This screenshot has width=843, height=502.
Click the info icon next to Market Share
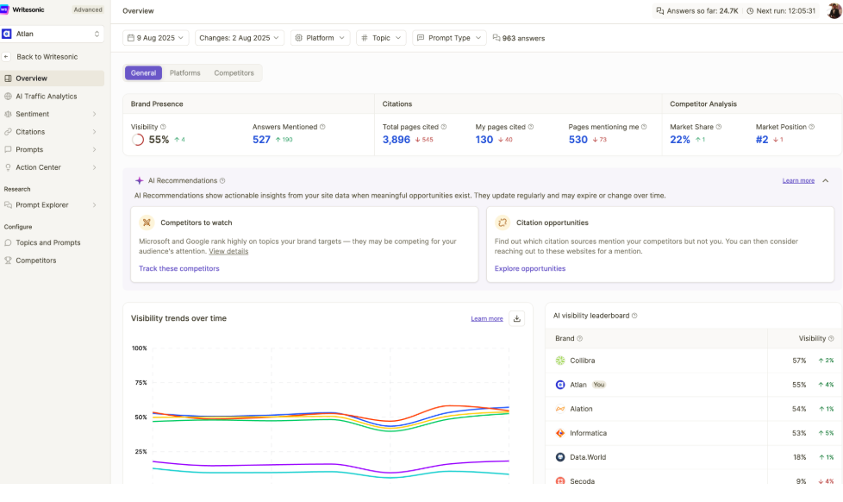(719, 127)
